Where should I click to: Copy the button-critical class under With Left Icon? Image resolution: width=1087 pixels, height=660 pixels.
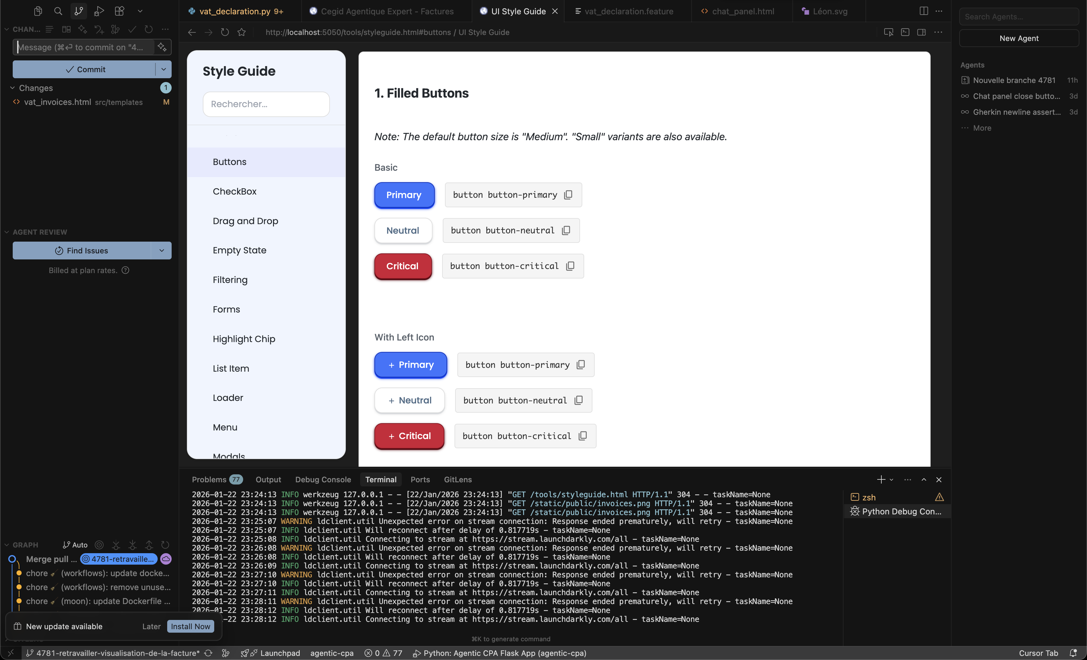pyautogui.click(x=583, y=436)
